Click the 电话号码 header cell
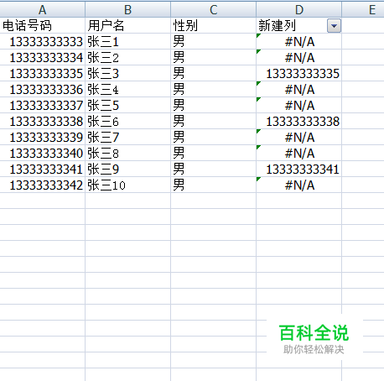 43,26
